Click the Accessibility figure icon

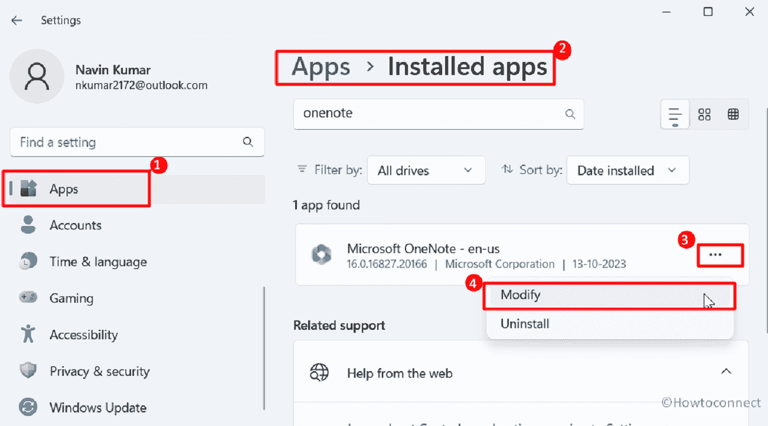point(28,334)
